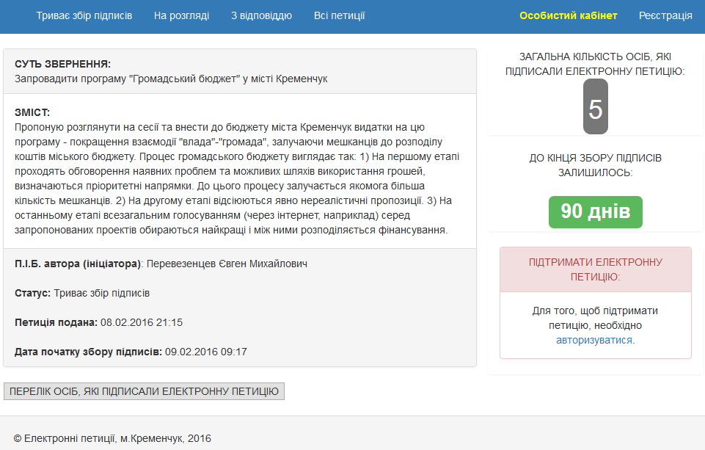Image resolution: width=705 pixels, height=450 pixels.
Task: Open the "Триває збір підписів" navigation tab
Action: [84, 15]
